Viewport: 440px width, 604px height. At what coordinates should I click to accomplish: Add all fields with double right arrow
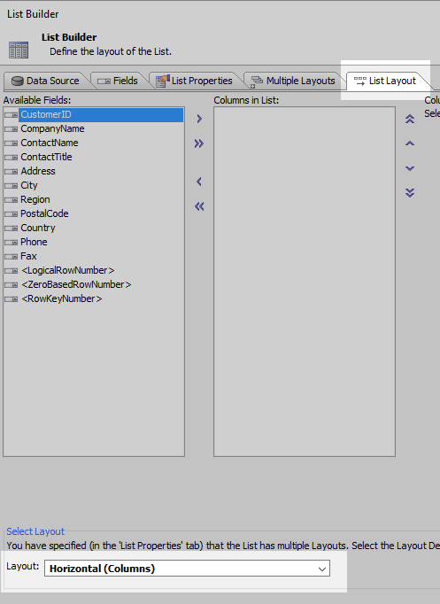pos(199,143)
